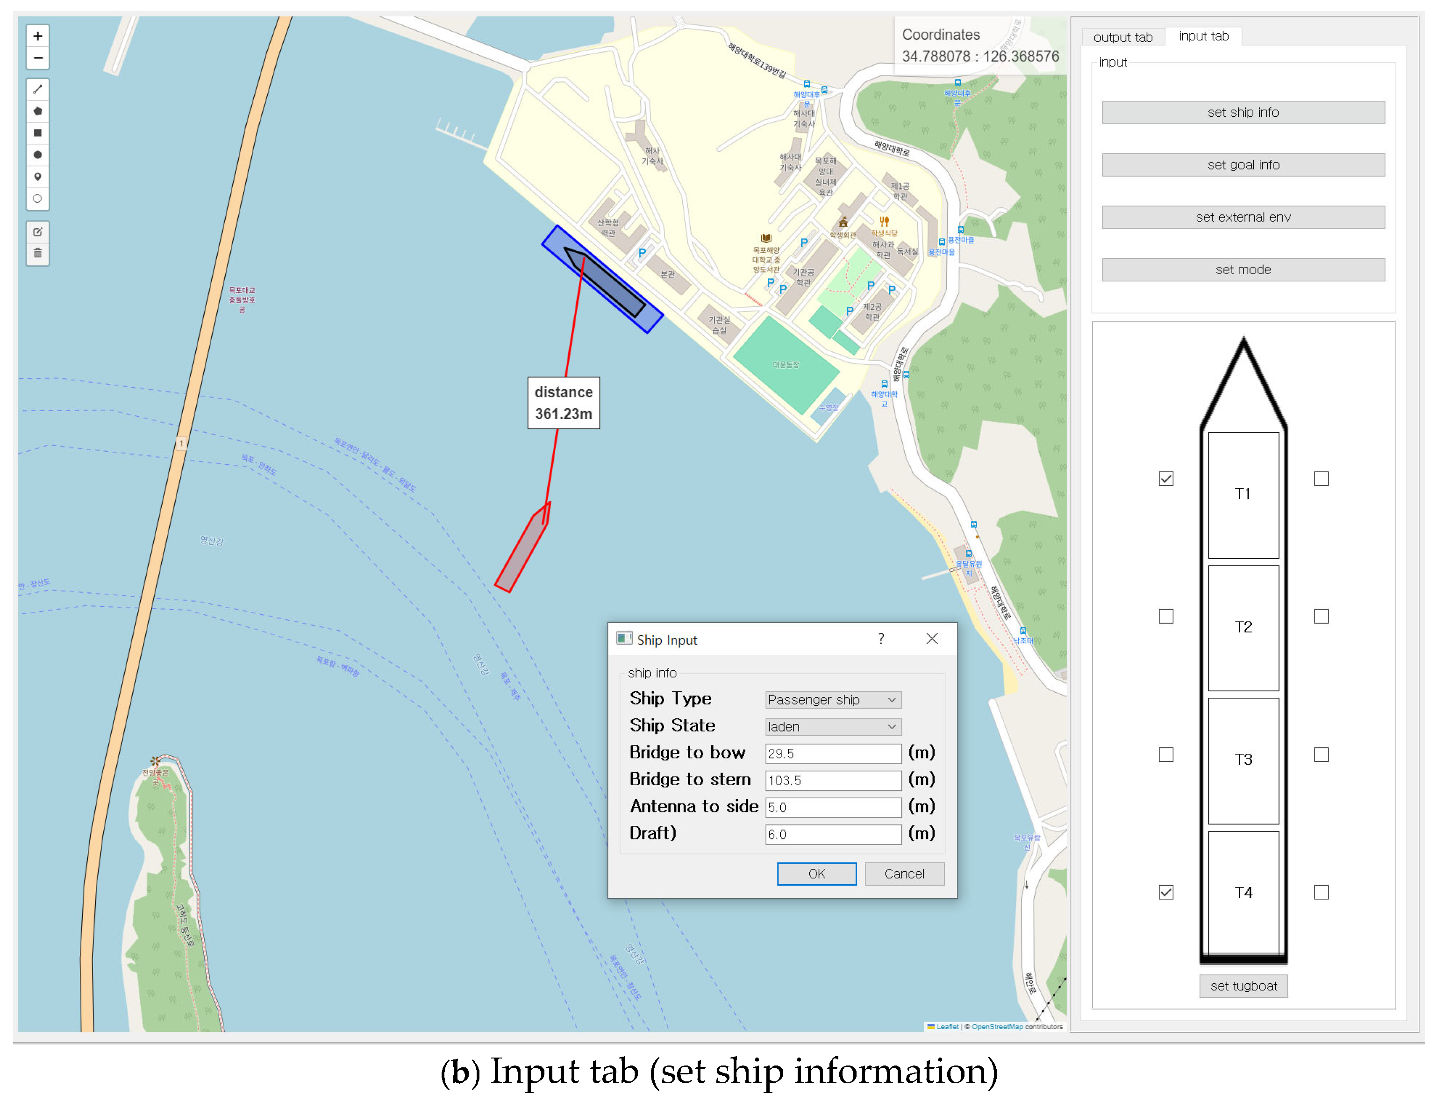Select the draw filled circle tool

coord(37,156)
